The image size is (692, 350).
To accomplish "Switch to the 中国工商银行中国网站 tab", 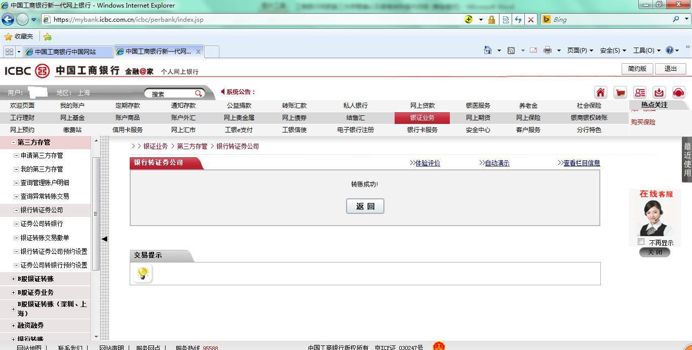I will pyautogui.click(x=69, y=52).
